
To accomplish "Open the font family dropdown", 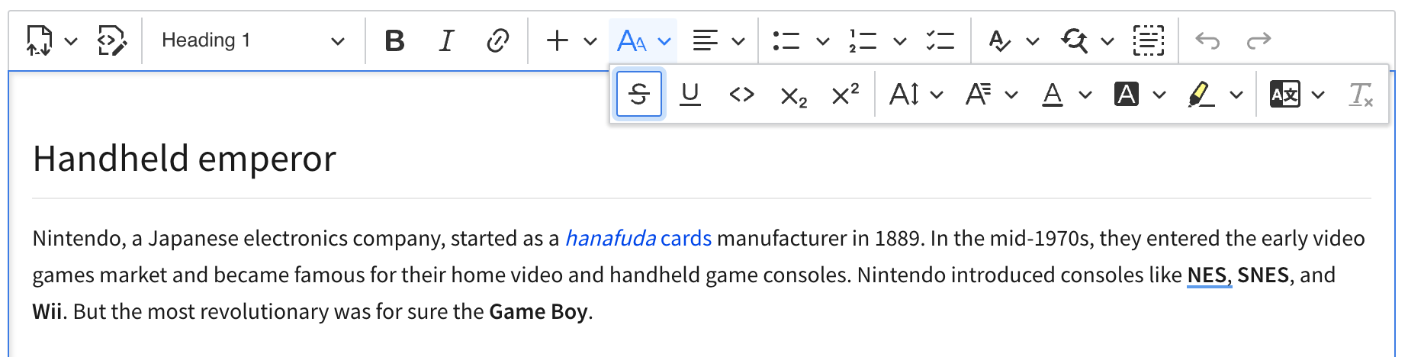I will [991, 95].
